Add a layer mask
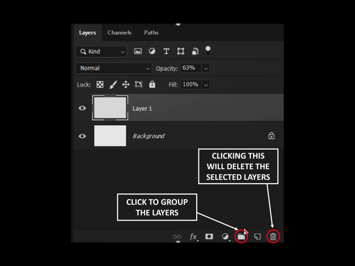Viewport: 355px width, 266px height. click(209, 237)
